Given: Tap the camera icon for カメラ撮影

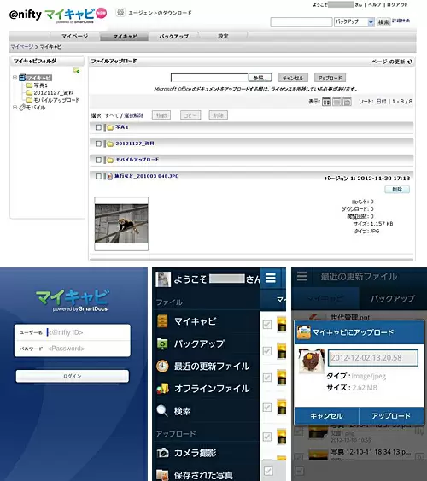Looking at the screenshot, I should tap(162, 453).
